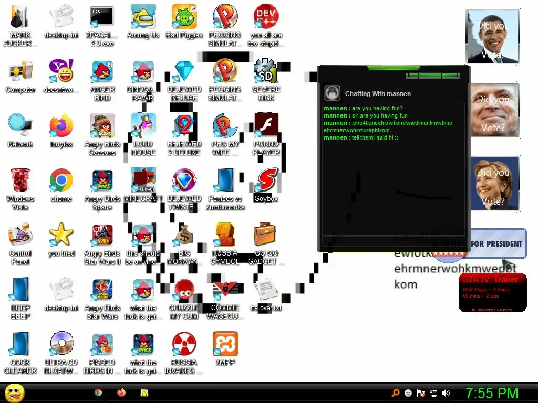Open the smiley face Start button
Viewport: 538px width, 403px height.
(x=15, y=393)
